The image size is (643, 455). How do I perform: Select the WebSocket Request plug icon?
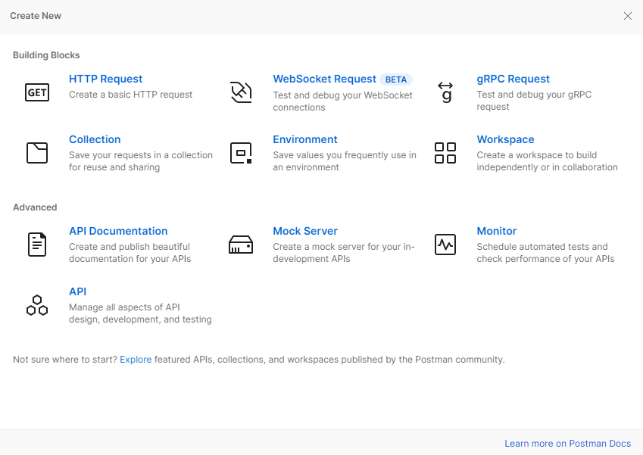click(x=241, y=92)
